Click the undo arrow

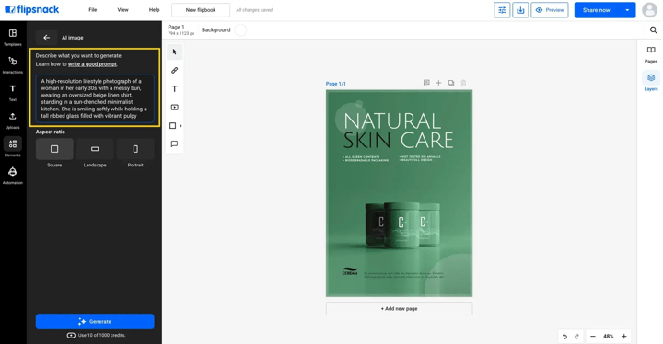tap(564, 337)
